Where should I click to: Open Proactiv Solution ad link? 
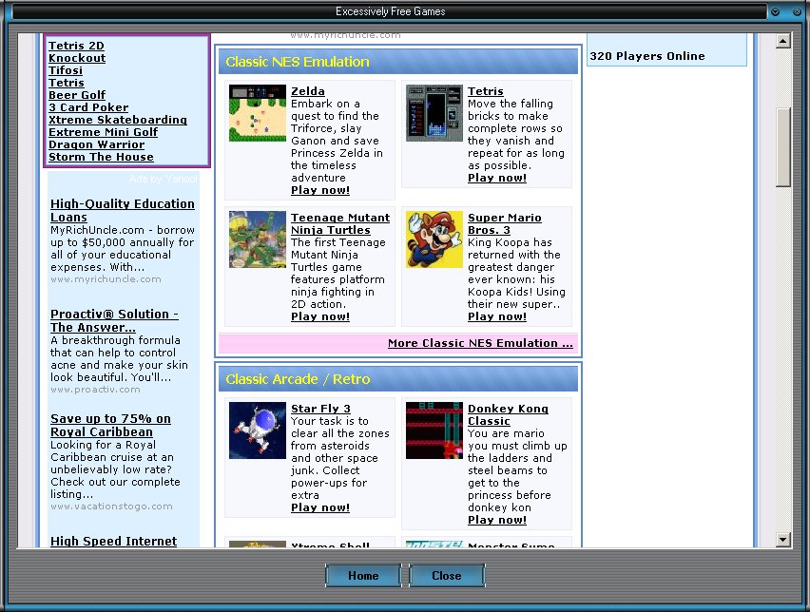pos(114,320)
